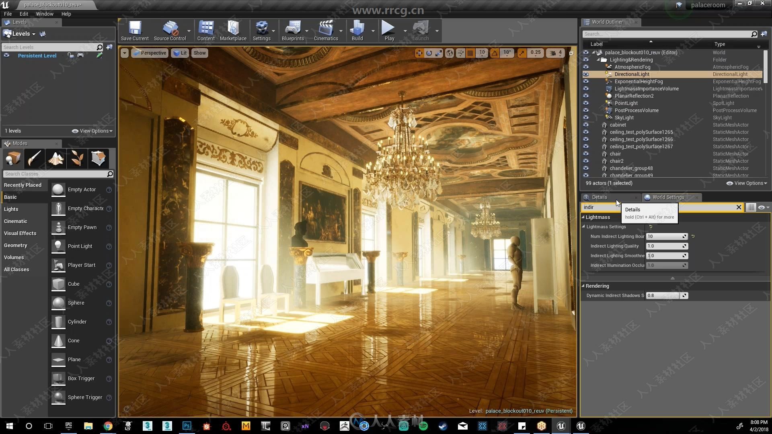Open the Window menu
This screenshot has width=772, height=434.
click(x=45, y=14)
